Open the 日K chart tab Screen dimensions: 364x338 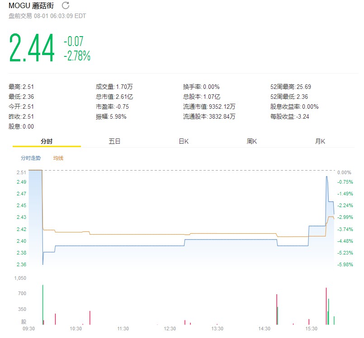[184, 141]
